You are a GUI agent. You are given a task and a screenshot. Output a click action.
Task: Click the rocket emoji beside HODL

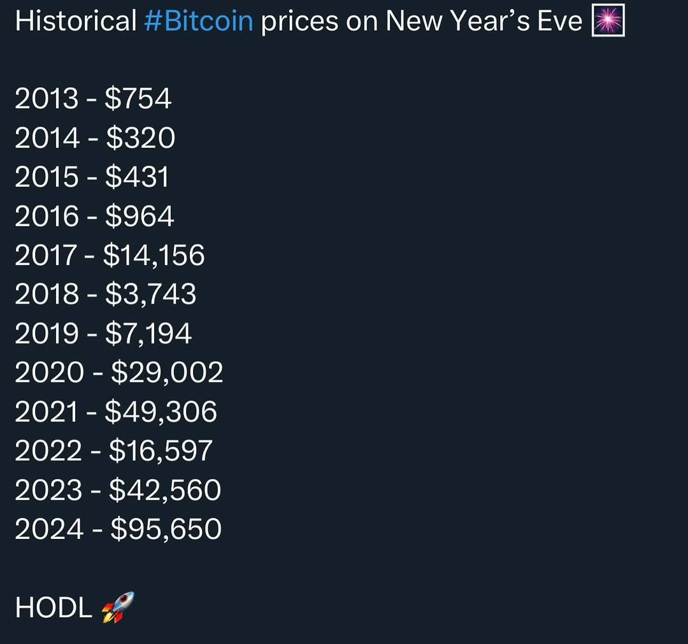118,607
